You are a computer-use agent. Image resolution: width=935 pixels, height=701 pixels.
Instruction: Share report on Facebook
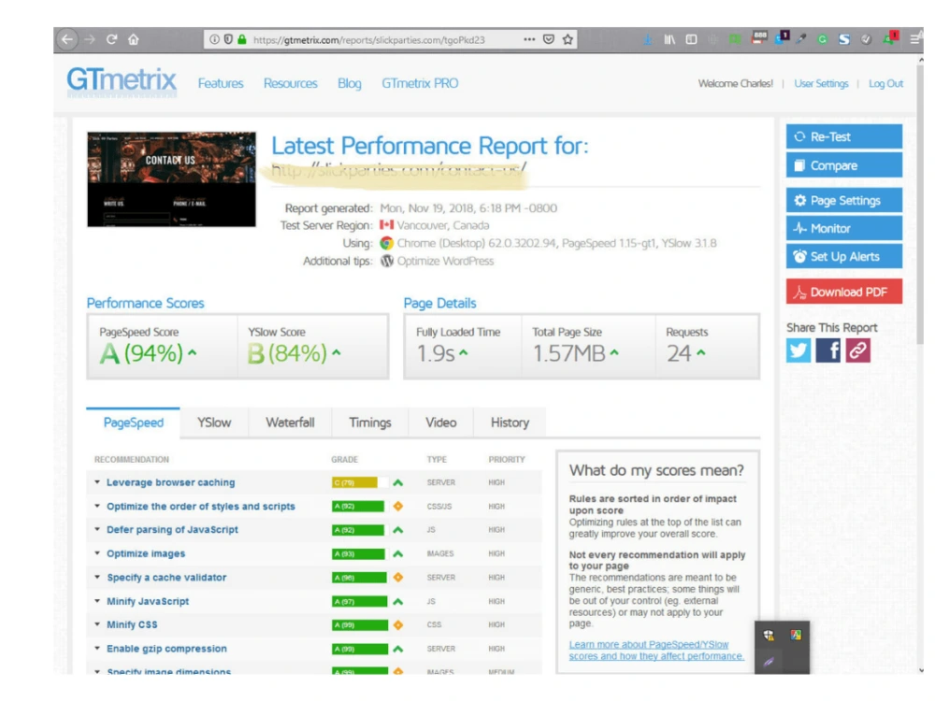click(x=828, y=350)
